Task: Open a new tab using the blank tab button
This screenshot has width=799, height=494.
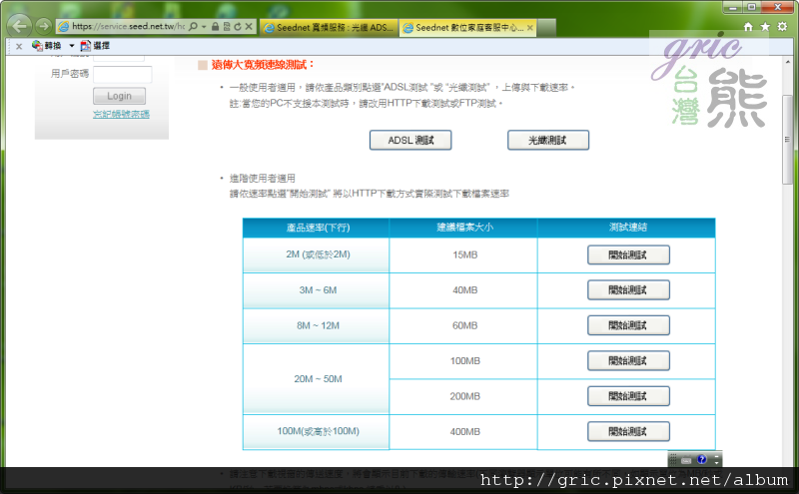Action: pos(546,28)
